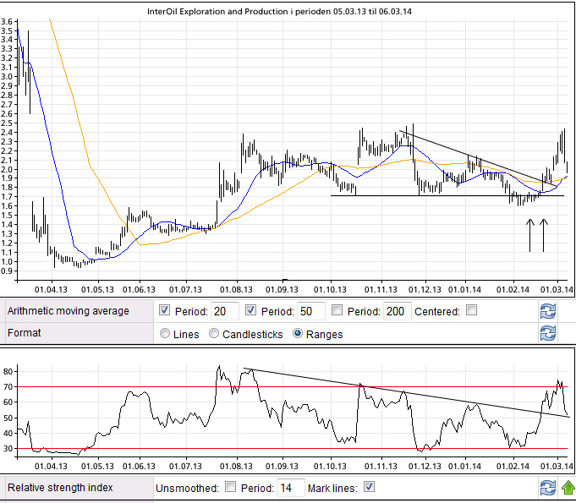Click the RSI period field showing 14
The width and height of the screenshot is (576, 503).
click(x=291, y=488)
